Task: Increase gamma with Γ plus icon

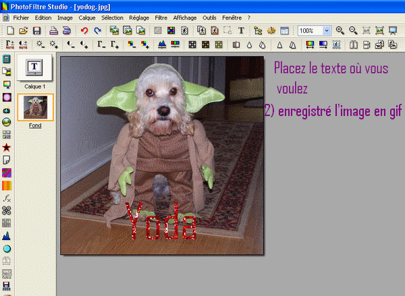Action: point(115,45)
